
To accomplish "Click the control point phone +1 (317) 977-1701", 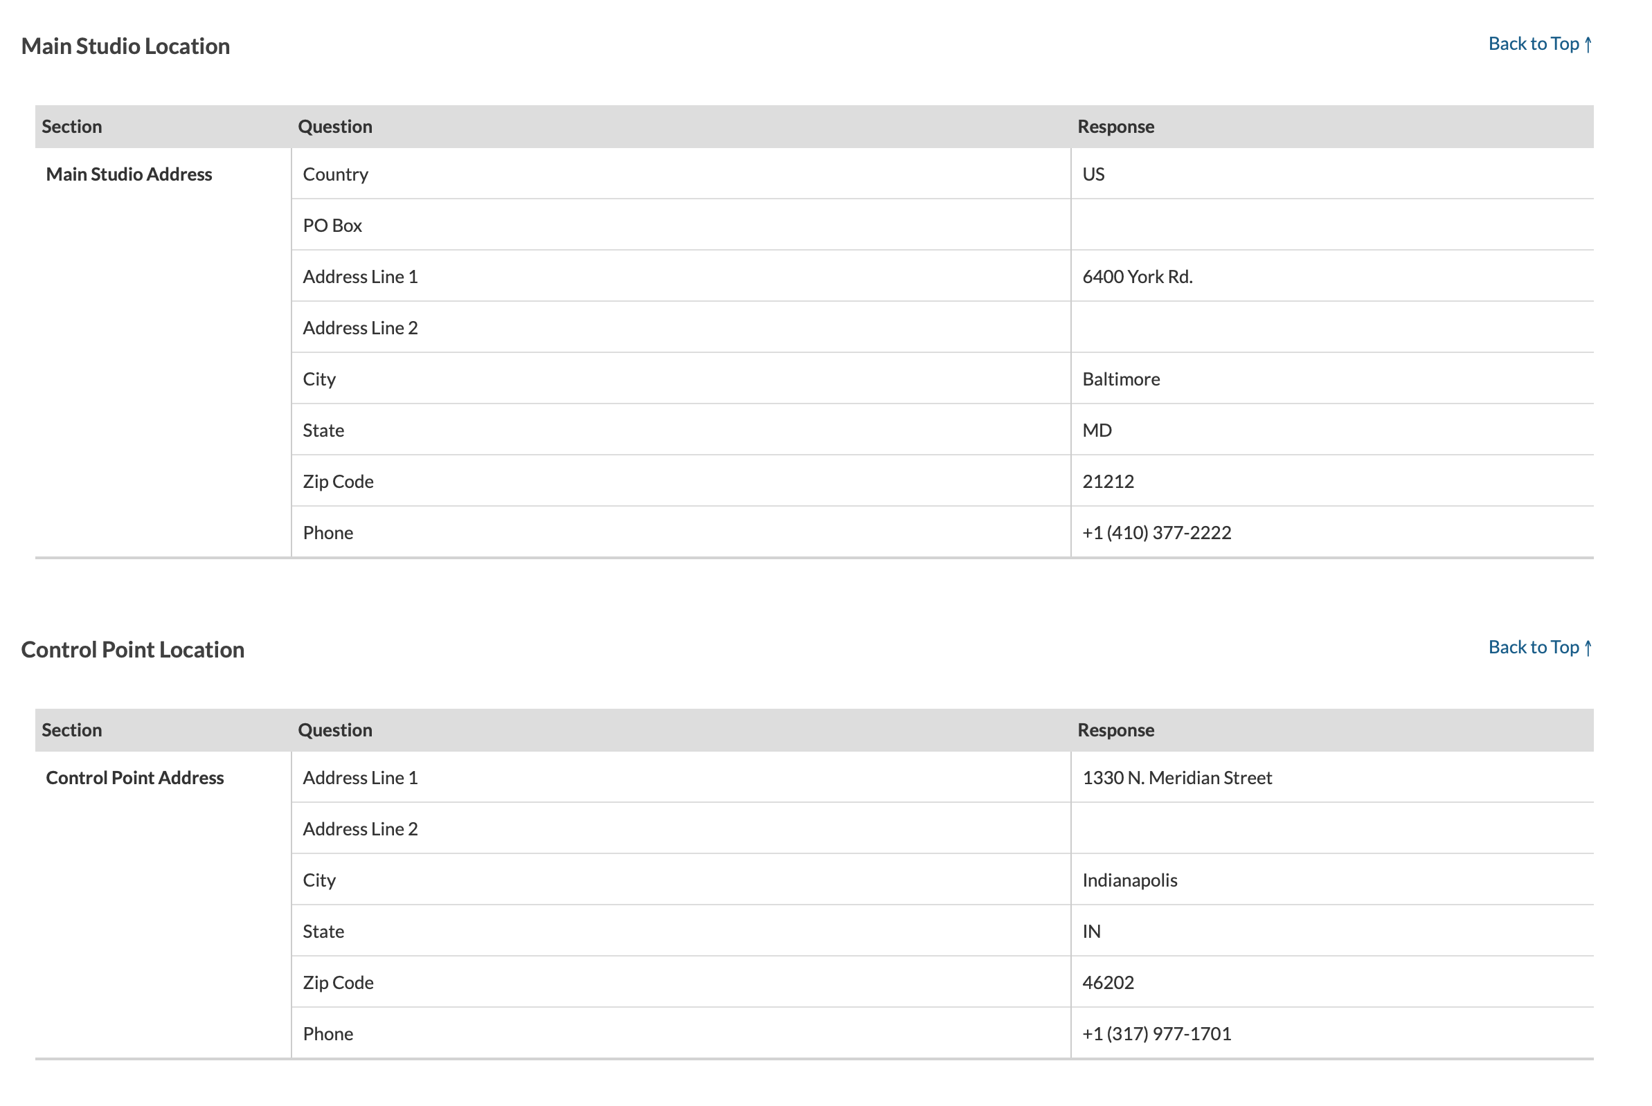I will tap(1156, 1033).
